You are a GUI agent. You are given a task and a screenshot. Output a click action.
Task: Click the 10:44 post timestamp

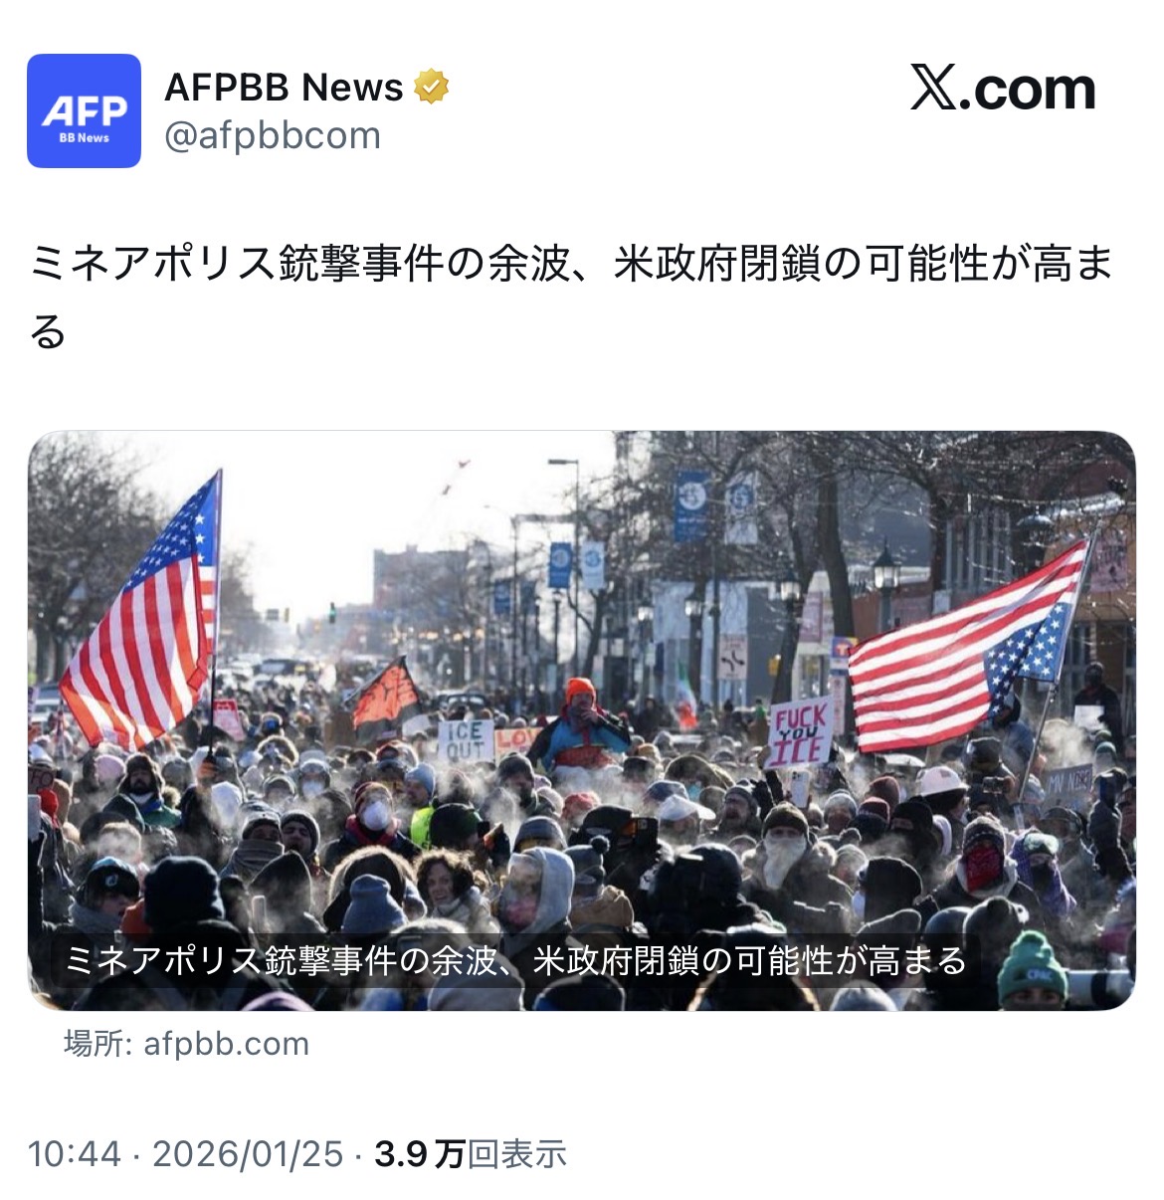click(75, 1154)
